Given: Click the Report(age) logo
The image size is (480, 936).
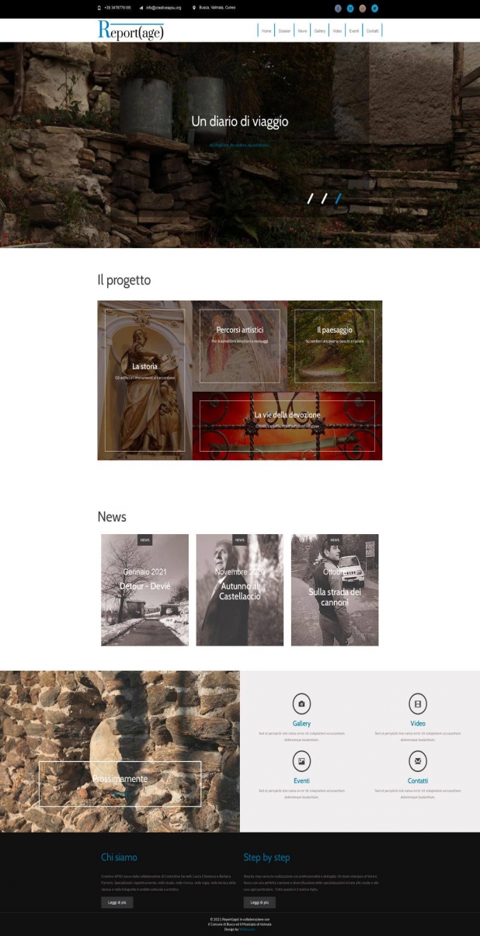Looking at the screenshot, I should click(x=130, y=30).
